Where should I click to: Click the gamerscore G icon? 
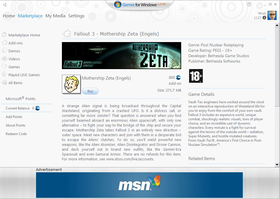(x=264, y=18)
